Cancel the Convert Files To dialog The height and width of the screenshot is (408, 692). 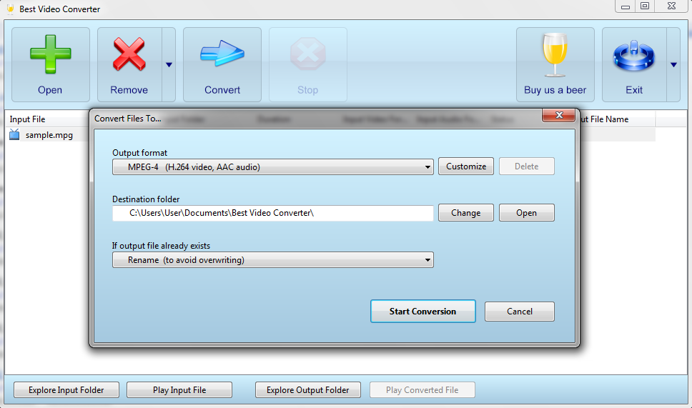point(520,312)
